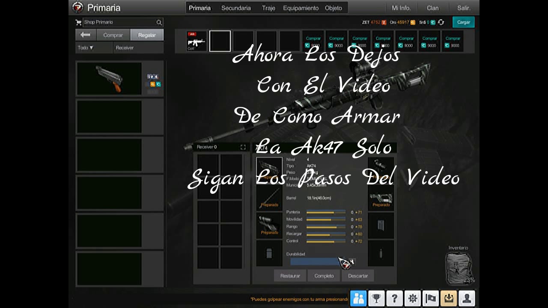Open the Clan section
Viewport: 548px width, 308px height.
(432, 8)
